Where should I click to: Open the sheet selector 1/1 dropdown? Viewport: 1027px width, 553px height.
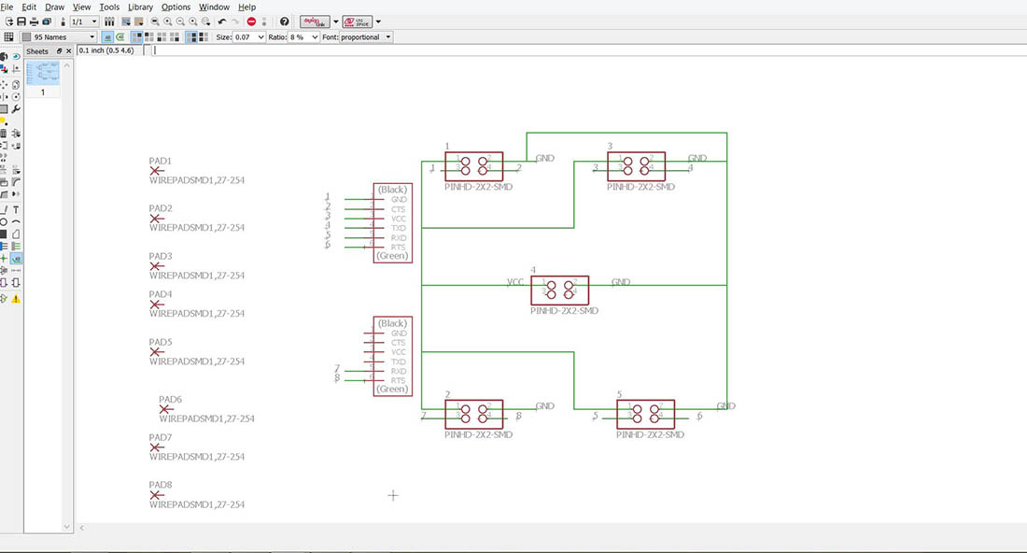(x=84, y=21)
